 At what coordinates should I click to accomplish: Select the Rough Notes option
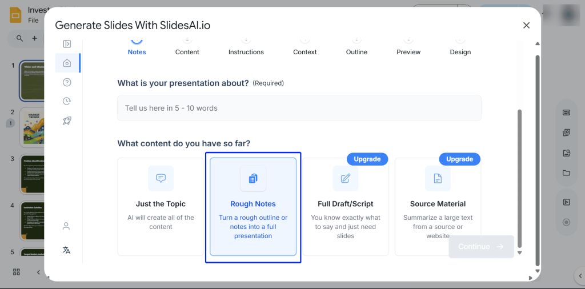[x=253, y=206]
